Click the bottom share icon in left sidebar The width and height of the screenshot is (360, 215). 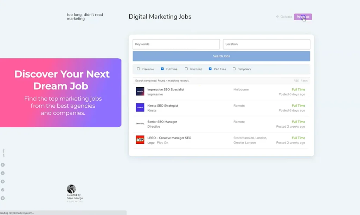coord(2,198)
